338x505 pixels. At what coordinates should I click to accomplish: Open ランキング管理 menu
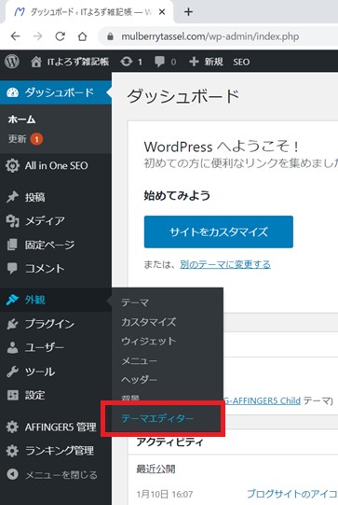click(x=56, y=450)
